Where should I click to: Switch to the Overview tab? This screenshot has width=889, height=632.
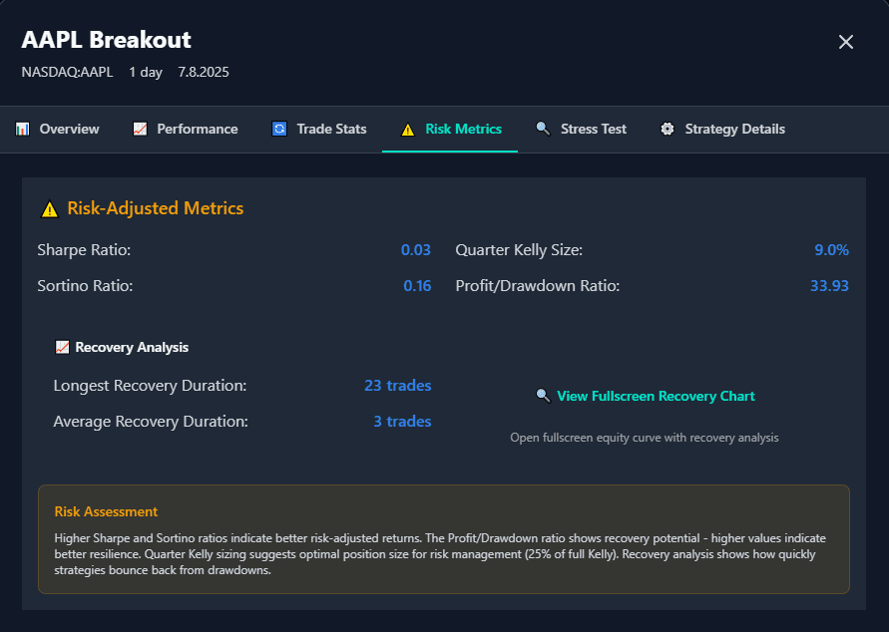(x=57, y=130)
